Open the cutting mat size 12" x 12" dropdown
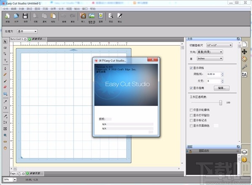Image resolution: width=252 pixels, height=185 pixels. coord(219,45)
